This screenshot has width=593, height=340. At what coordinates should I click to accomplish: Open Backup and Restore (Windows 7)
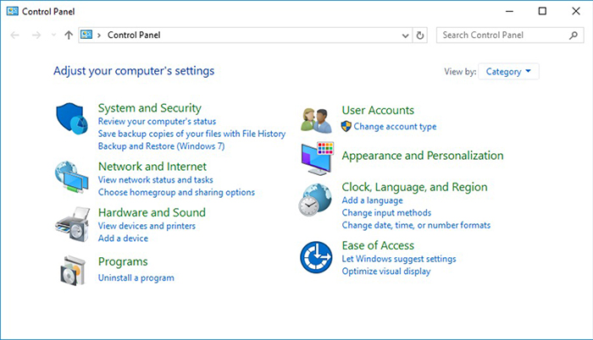tap(161, 145)
